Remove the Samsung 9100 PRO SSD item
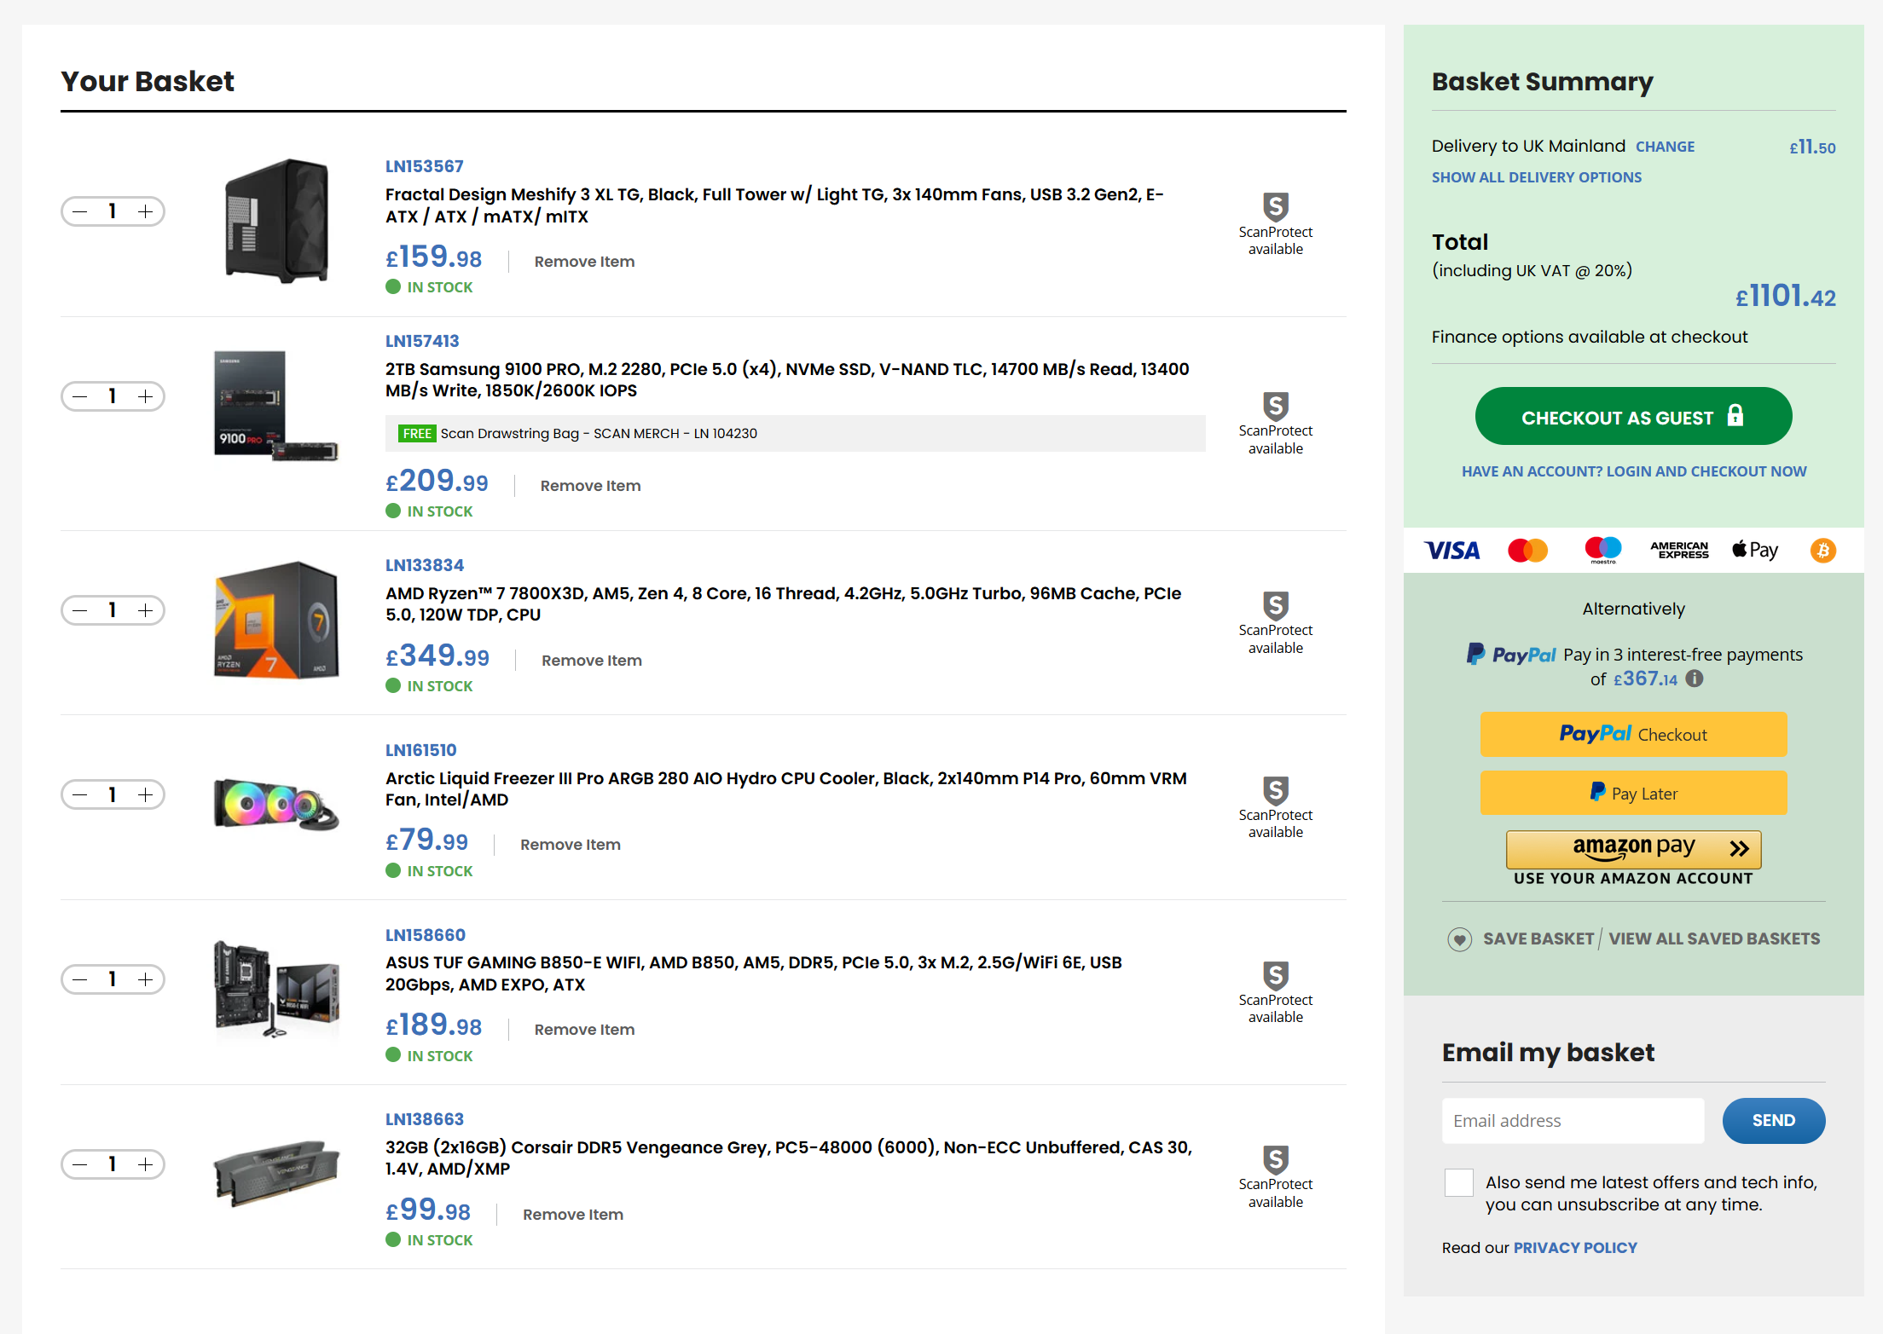Screen dimensions: 1883x1334 point(590,486)
